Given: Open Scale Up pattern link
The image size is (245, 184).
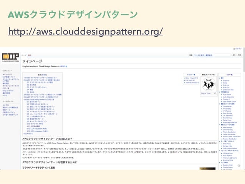Looking at the screenshot, I should pos(226,85).
